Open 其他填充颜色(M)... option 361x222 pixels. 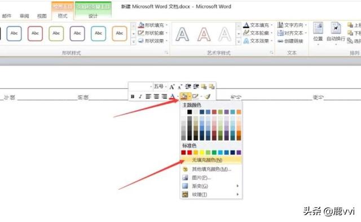211,169
